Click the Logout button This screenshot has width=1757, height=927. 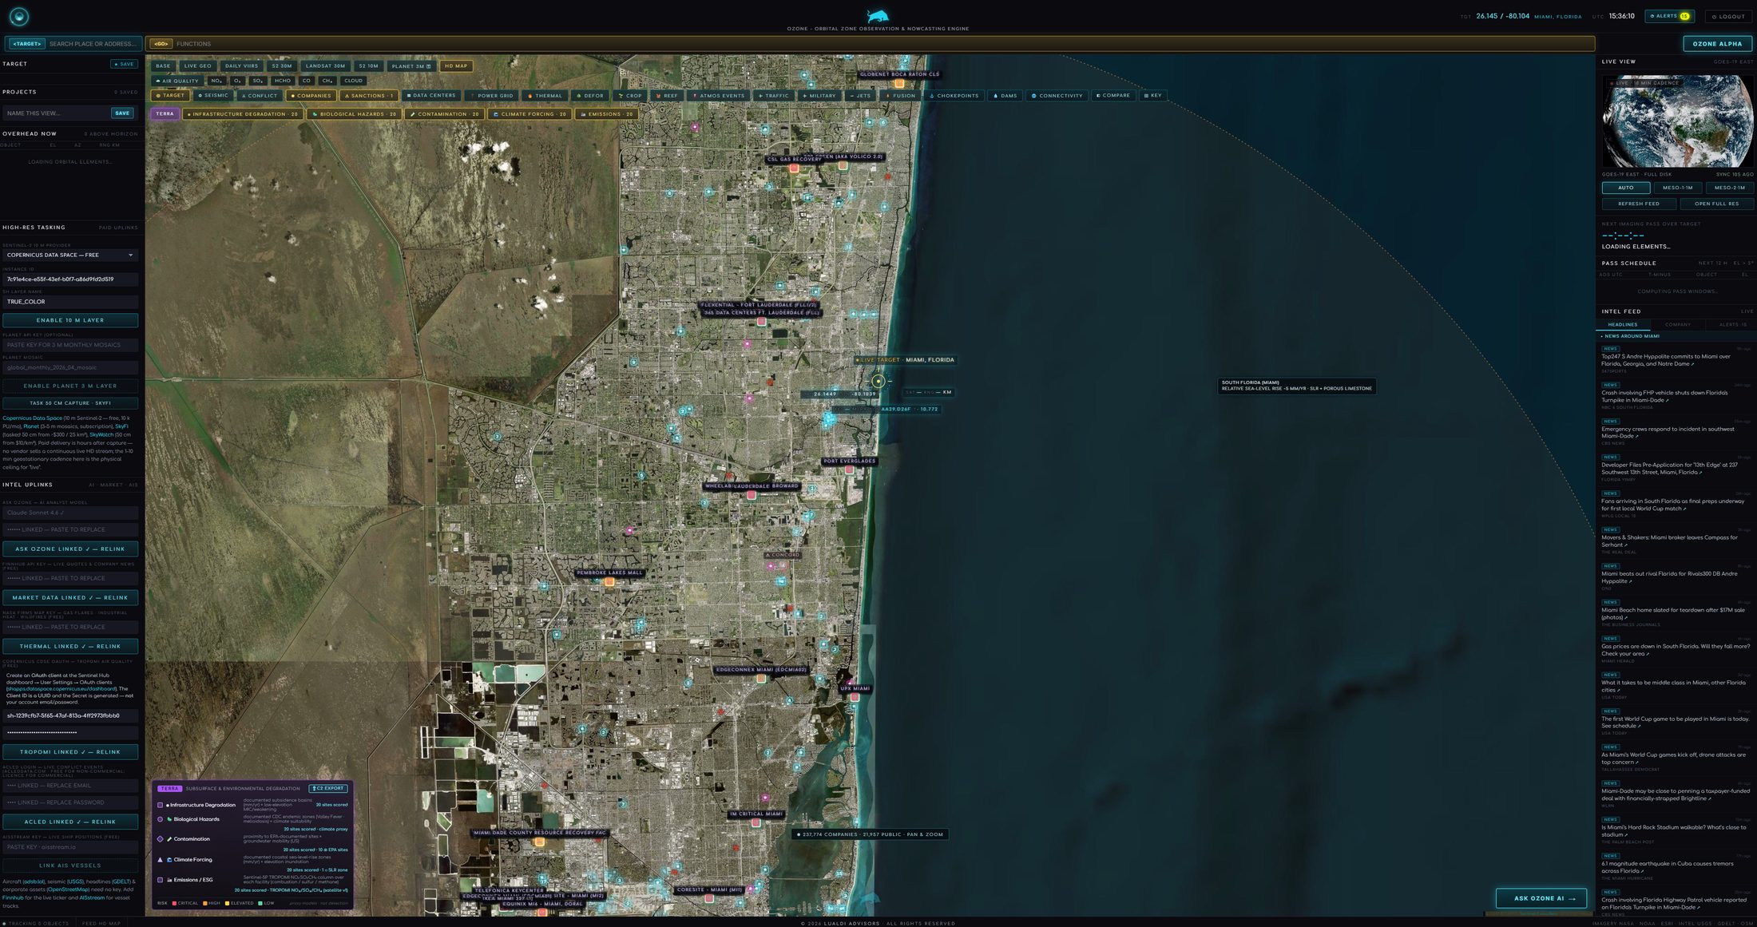point(1729,17)
